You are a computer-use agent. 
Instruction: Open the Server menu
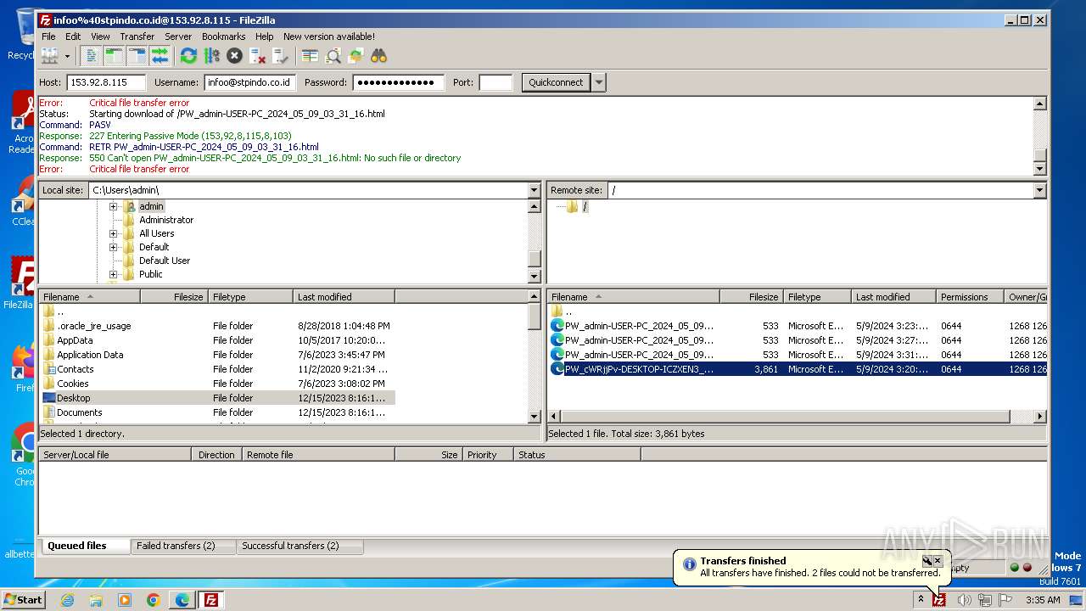pos(178,36)
